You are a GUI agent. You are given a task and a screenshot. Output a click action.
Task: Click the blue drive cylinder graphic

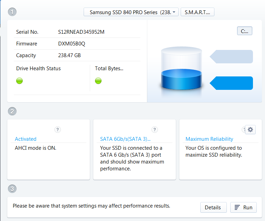[181, 69]
